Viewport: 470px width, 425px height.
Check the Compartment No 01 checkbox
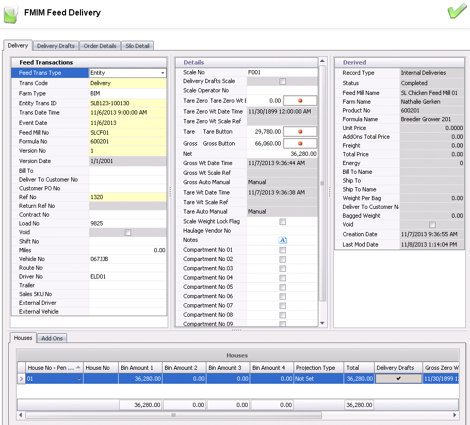pos(282,250)
